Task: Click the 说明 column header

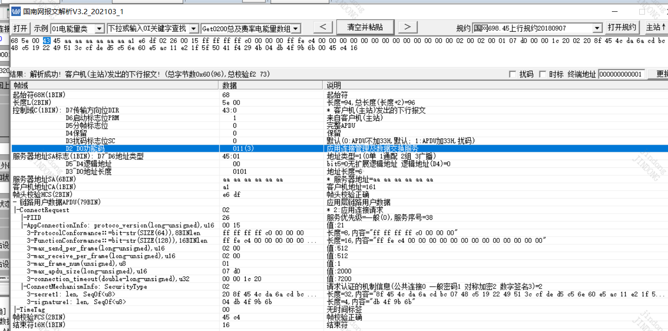Action: point(495,85)
